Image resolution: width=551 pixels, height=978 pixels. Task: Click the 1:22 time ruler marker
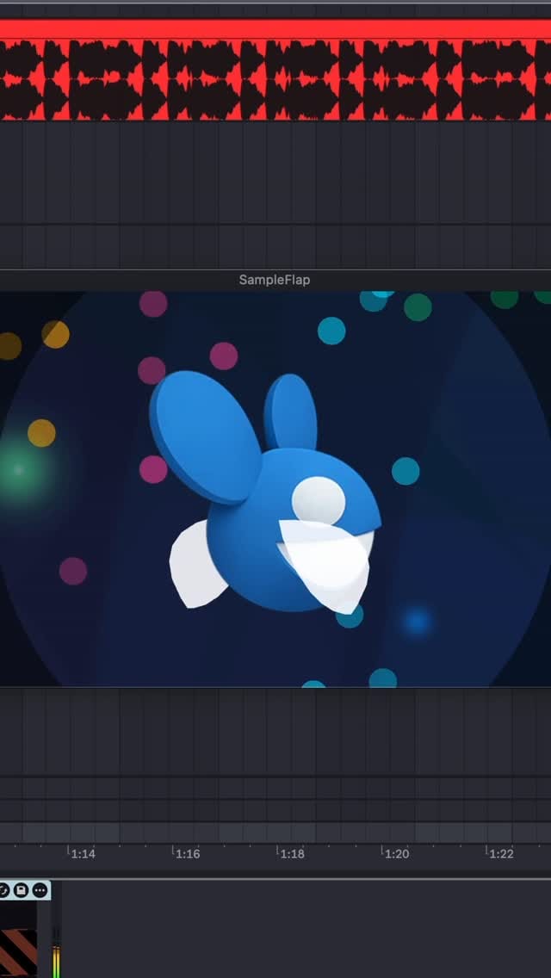click(x=500, y=854)
